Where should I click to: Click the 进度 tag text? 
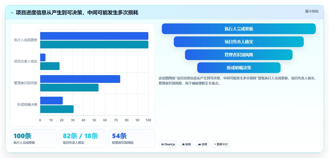204,144
